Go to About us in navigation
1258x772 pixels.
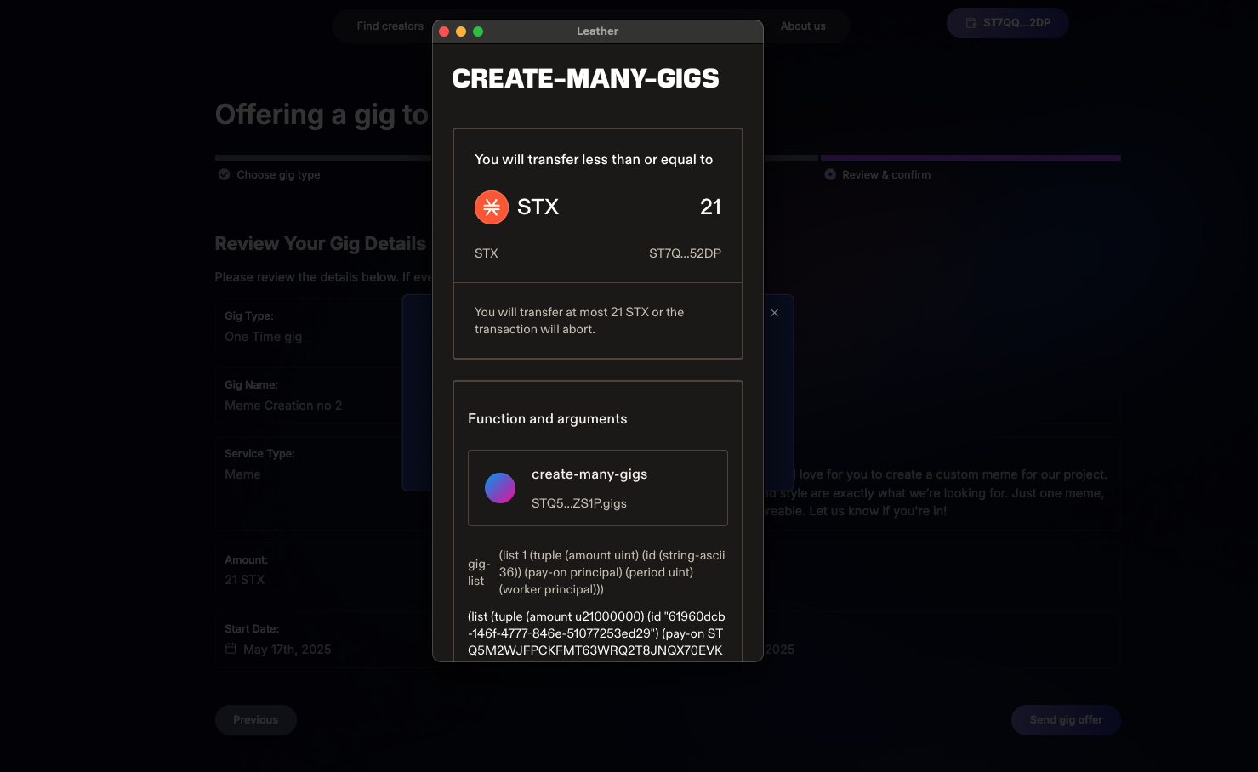[x=803, y=26]
